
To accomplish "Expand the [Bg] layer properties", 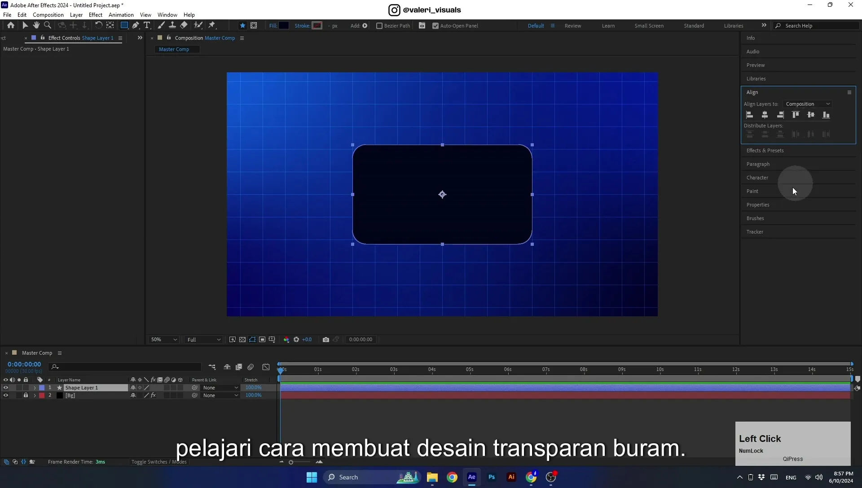I will tap(35, 396).
